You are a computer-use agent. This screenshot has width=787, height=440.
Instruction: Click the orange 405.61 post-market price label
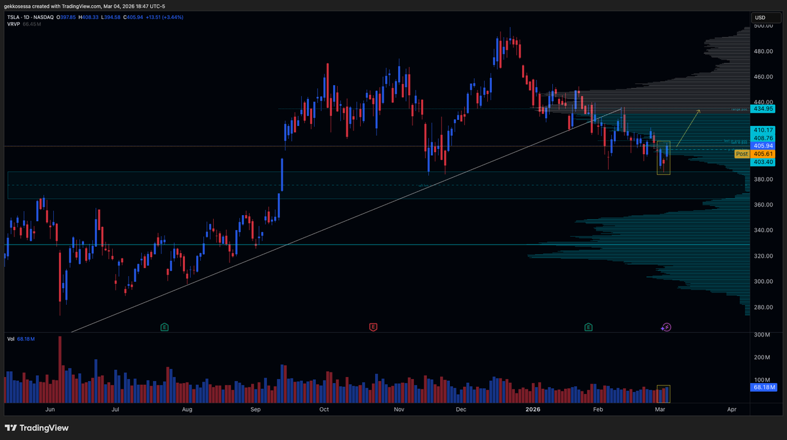[763, 153]
